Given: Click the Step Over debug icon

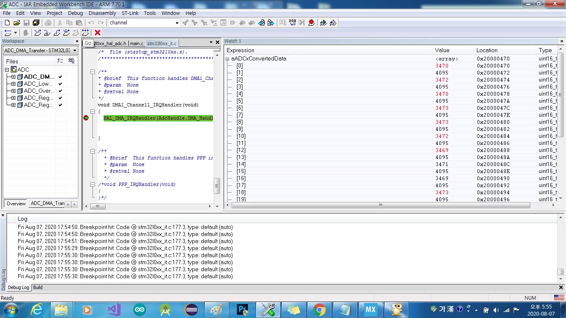Looking at the screenshot, I should [38, 33].
